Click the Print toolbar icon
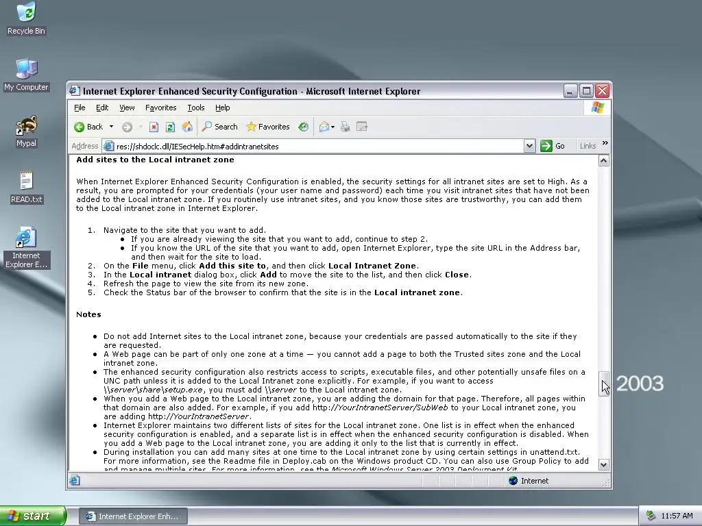702x526 pixels. click(345, 127)
